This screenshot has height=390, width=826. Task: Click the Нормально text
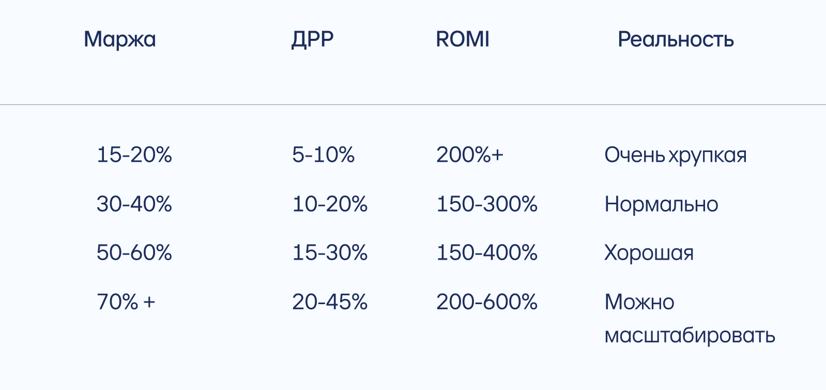[661, 204]
